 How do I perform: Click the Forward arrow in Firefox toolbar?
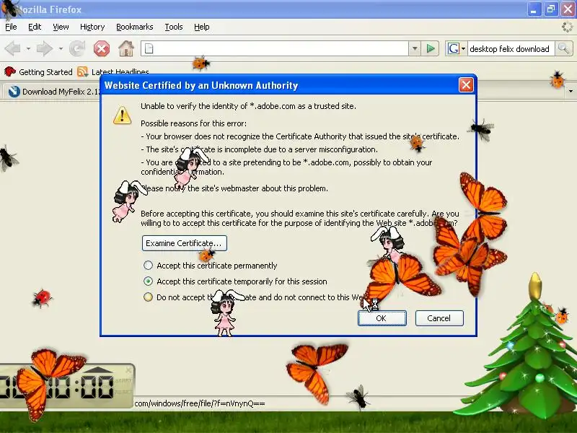(x=44, y=48)
